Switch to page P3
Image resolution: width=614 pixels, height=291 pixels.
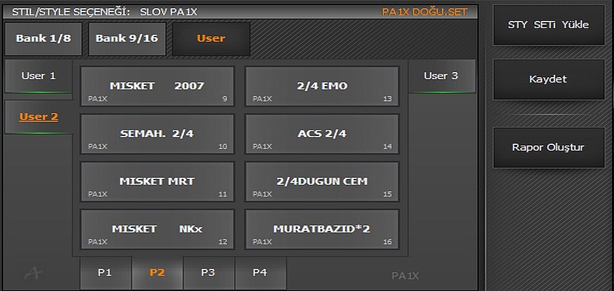point(208,273)
